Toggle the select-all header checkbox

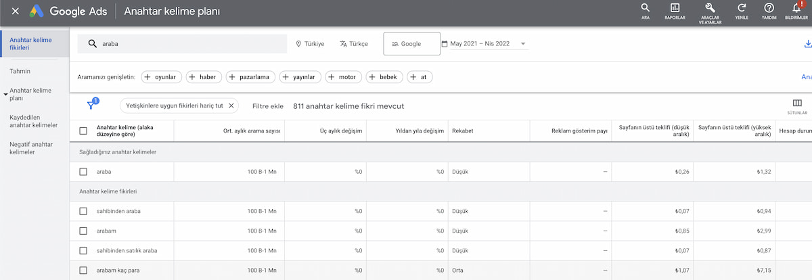83,131
